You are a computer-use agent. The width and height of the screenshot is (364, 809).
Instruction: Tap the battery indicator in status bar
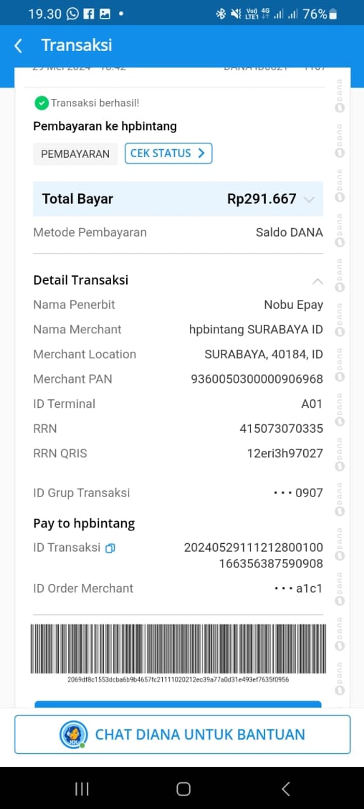(x=332, y=13)
